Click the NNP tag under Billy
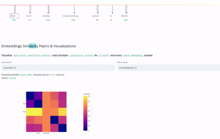The height and width of the screenshot is (139, 220). click(14, 20)
